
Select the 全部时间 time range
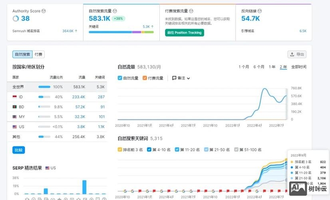click(x=299, y=67)
